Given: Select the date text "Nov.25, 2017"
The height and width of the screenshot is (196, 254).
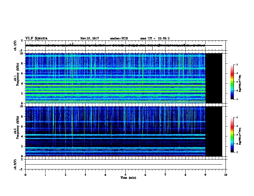Looking at the screenshot, I should click(x=89, y=38).
